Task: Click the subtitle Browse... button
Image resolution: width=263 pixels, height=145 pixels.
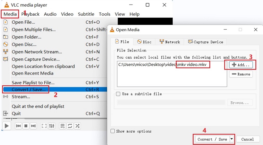Action: click(240, 103)
